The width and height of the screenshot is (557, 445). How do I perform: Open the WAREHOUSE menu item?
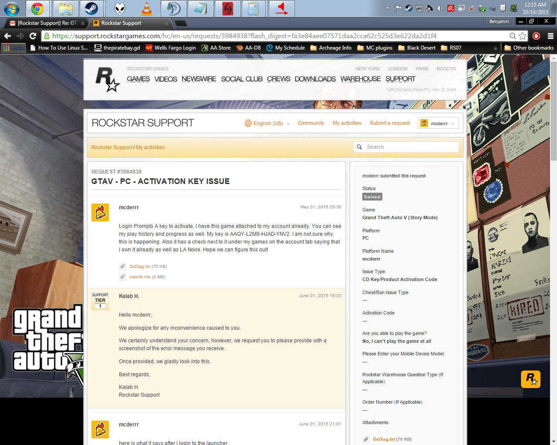coord(360,79)
